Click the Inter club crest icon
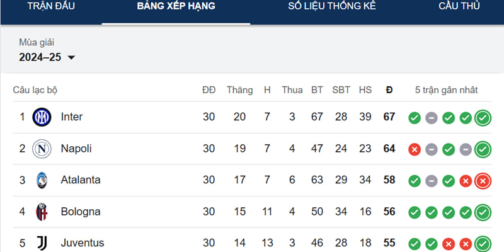 [x=42, y=117]
